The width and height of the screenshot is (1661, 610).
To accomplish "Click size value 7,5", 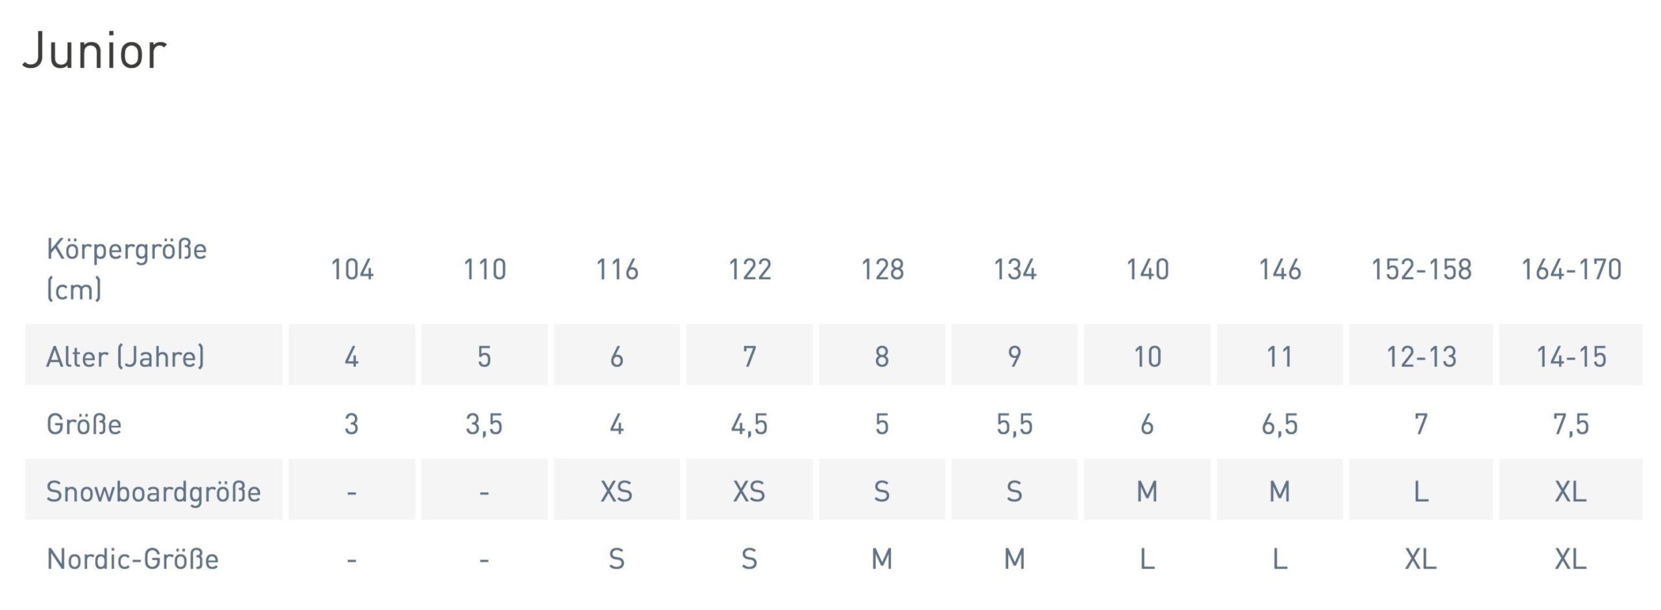I will pyautogui.click(x=1571, y=425).
